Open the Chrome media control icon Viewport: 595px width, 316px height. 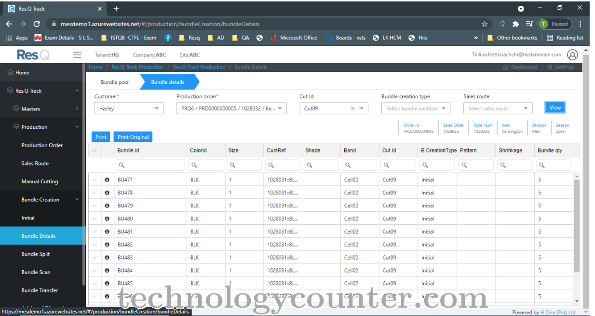coord(529,24)
